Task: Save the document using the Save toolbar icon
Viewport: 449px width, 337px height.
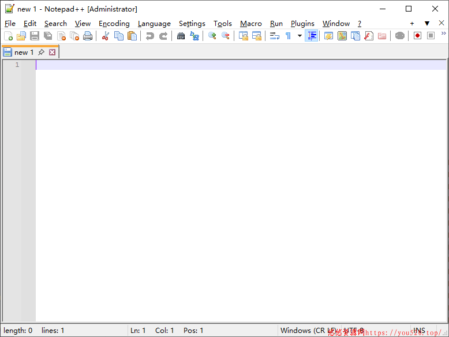Action: [x=35, y=36]
